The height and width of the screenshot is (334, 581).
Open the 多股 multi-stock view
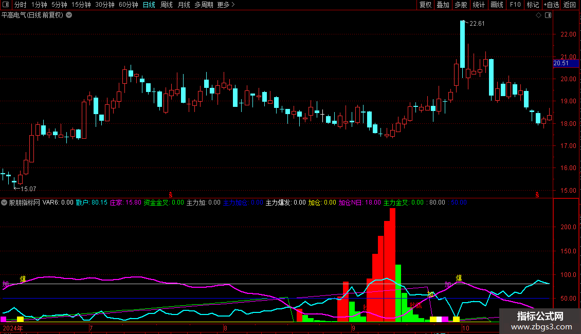tap(461, 5)
